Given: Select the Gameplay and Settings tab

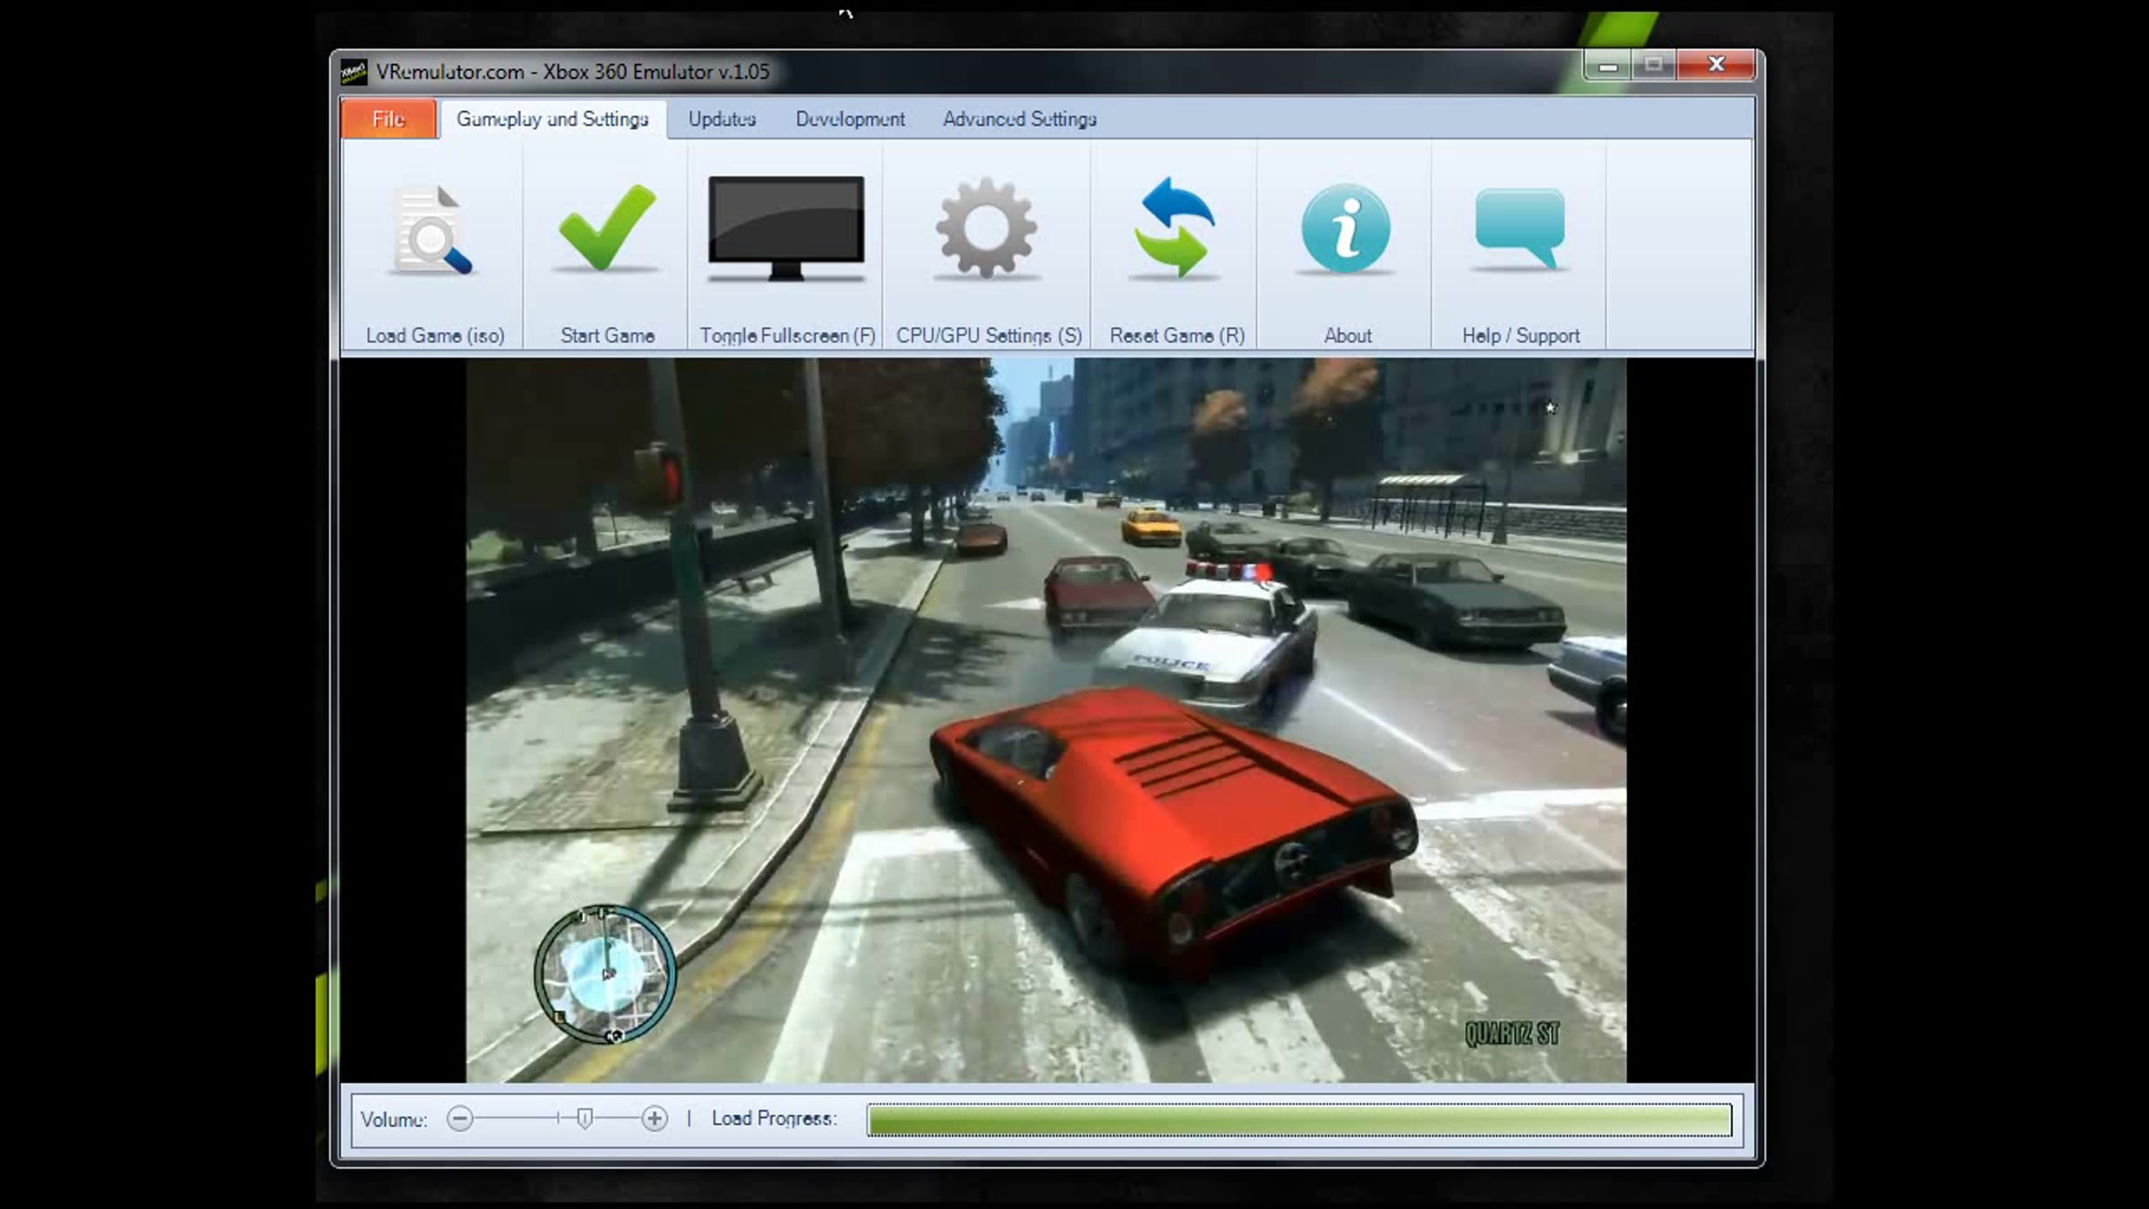Looking at the screenshot, I should [x=552, y=119].
